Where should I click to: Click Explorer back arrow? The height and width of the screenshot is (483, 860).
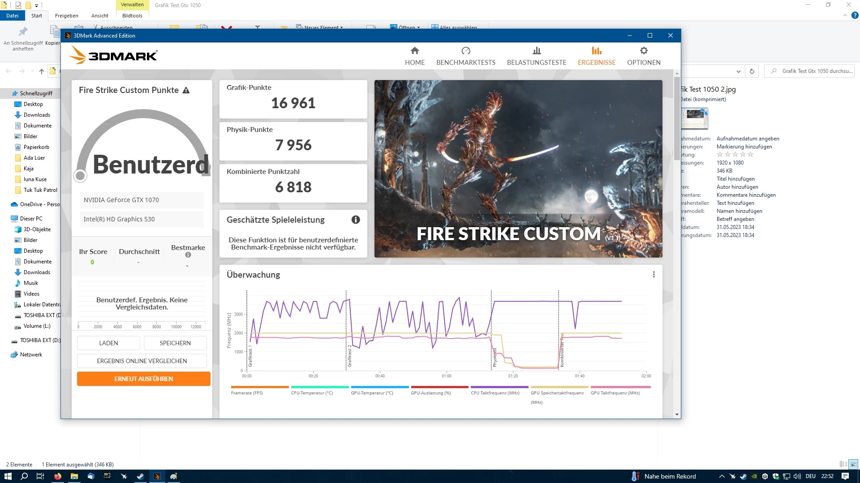coord(9,71)
